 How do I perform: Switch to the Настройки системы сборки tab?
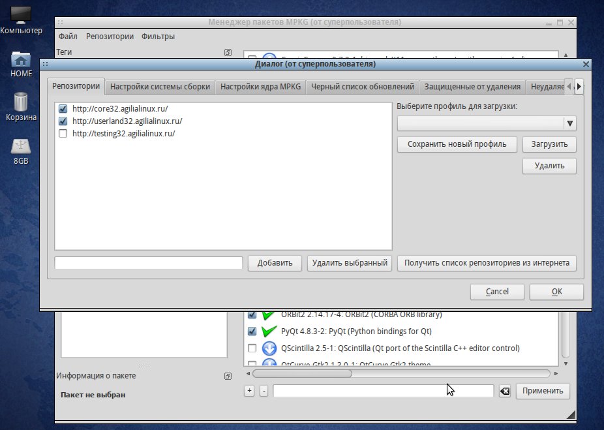160,87
